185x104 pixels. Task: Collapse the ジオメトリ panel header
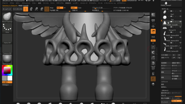[x=165, y=90]
